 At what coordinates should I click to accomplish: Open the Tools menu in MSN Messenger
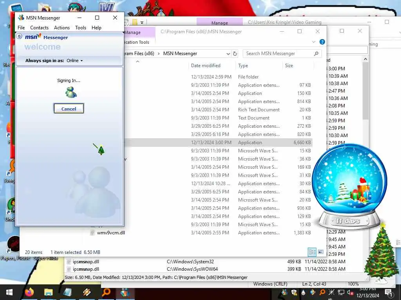tap(81, 28)
